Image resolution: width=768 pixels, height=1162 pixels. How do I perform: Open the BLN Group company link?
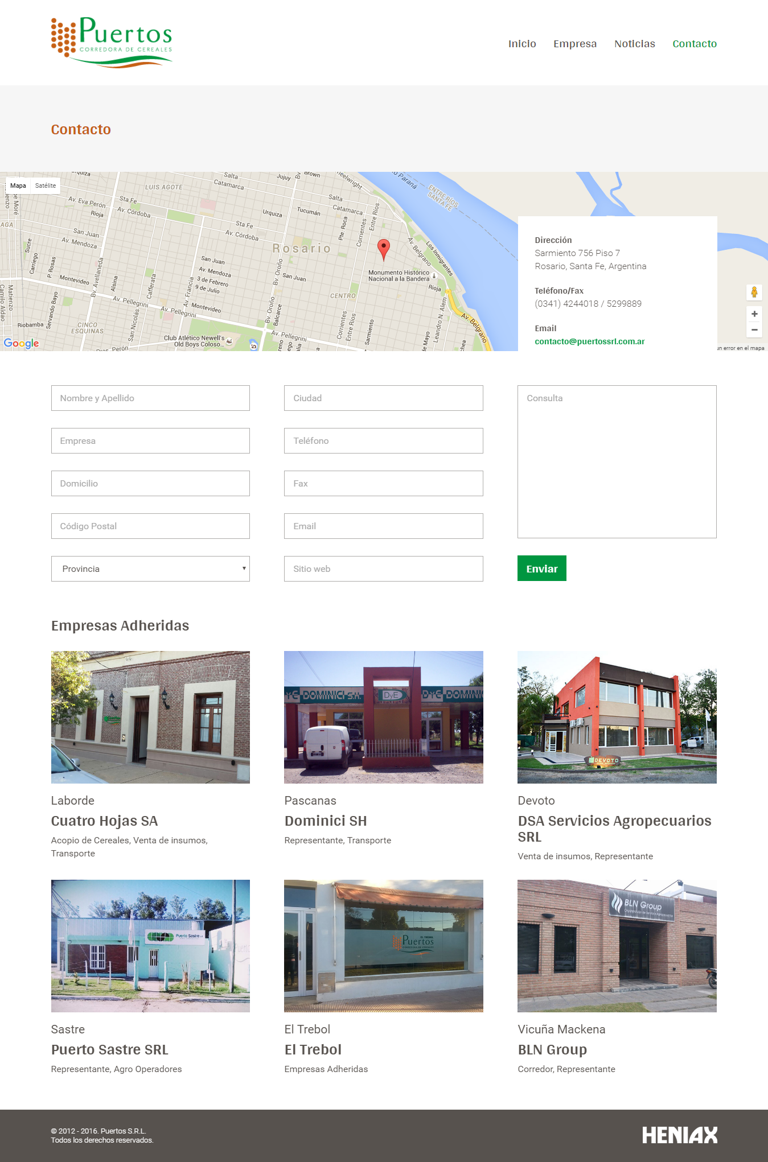point(552,1050)
